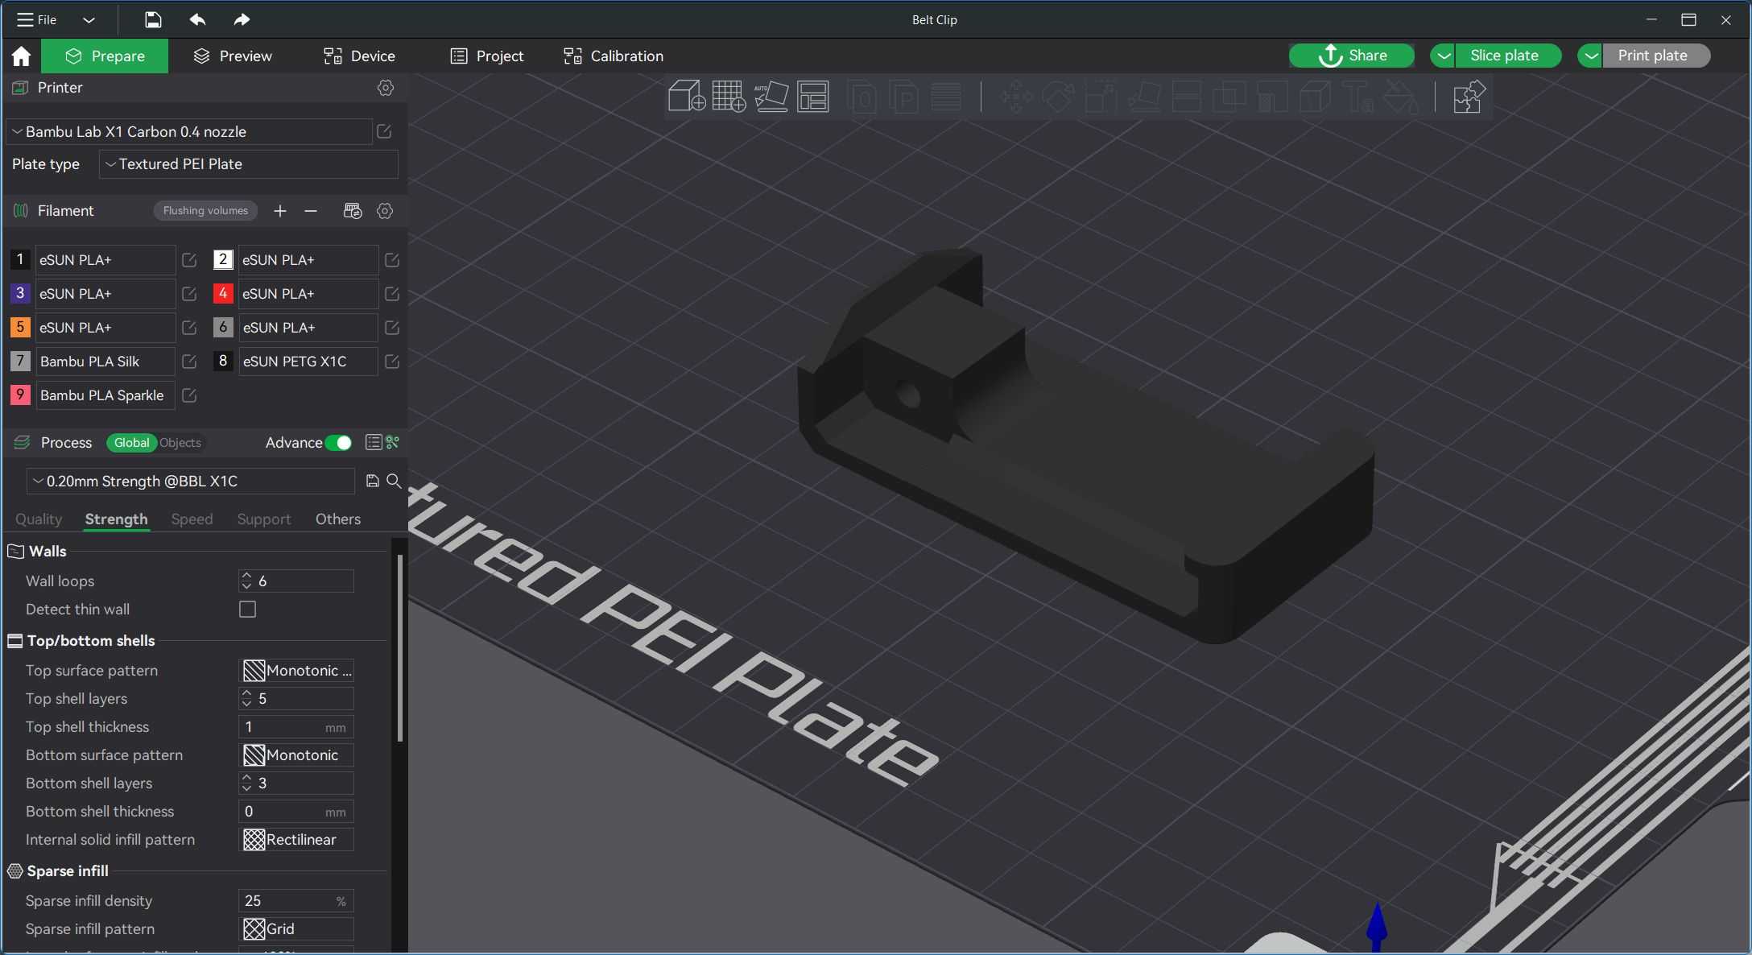
Task: Select the Speed settings tab
Action: tap(192, 519)
